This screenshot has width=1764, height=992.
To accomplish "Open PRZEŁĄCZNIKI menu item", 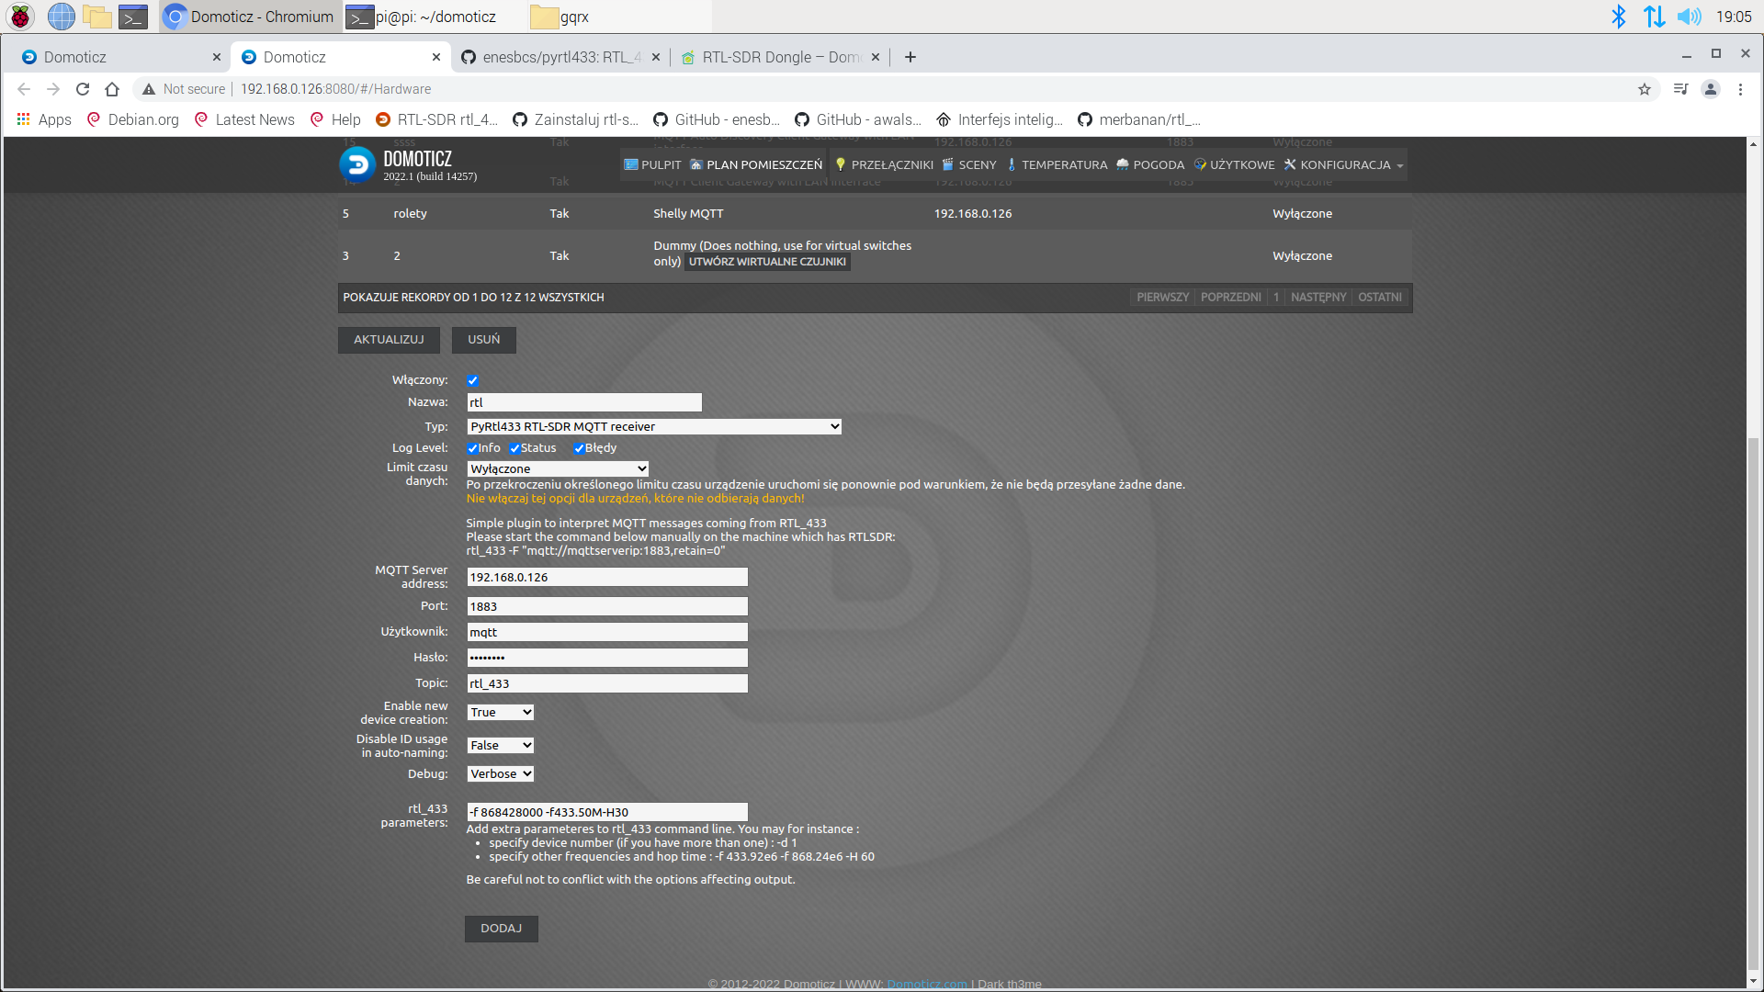I will [883, 164].
